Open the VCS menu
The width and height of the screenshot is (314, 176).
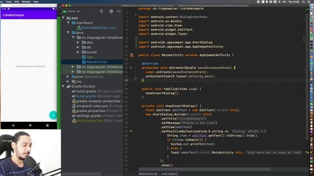pos(17,1)
